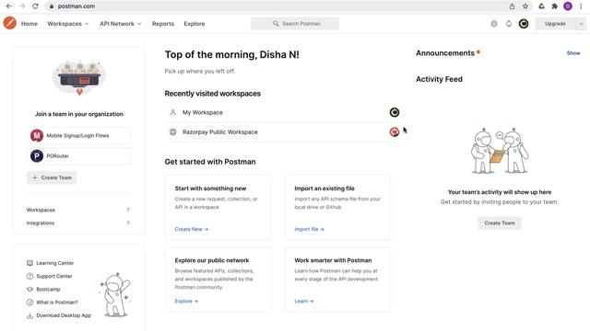The image size is (590, 331).
Task: Click Create Team under Activity Feed
Action: pyautogui.click(x=500, y=223)
